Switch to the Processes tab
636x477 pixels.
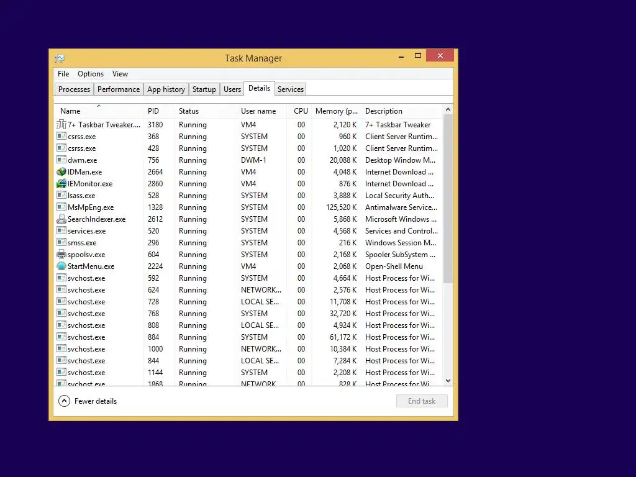[x=75, y=89]
